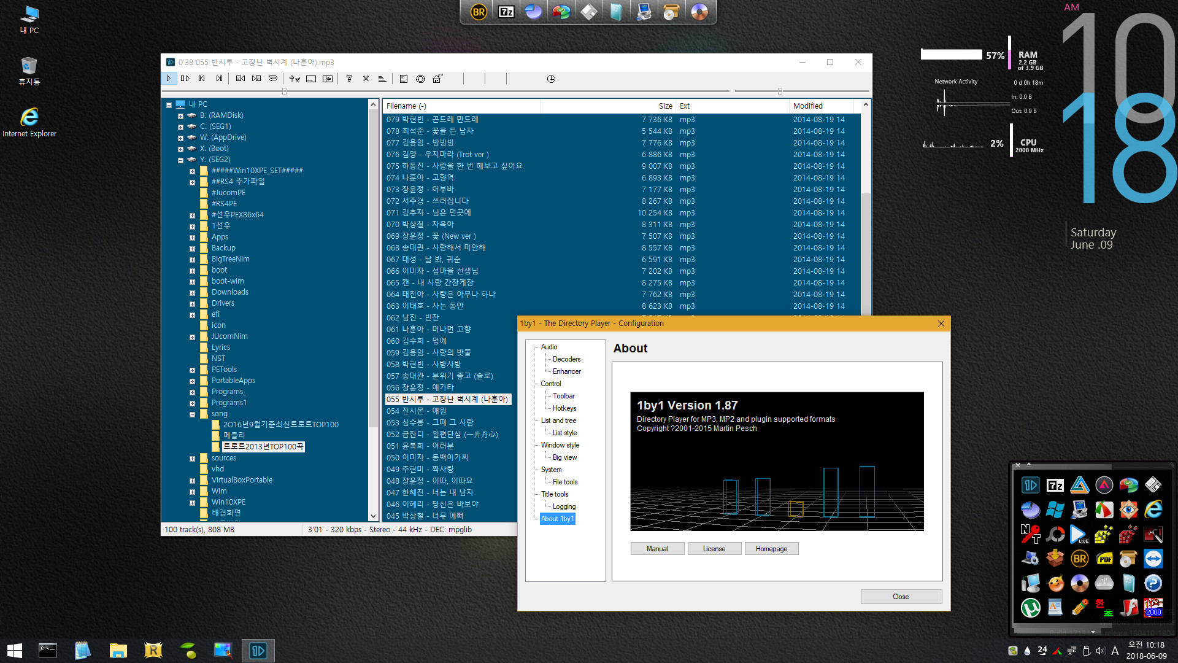Click the track position slider handle
Image resolution: width=1178 pixels, height=663 pixels.
[x=284, y=91]
